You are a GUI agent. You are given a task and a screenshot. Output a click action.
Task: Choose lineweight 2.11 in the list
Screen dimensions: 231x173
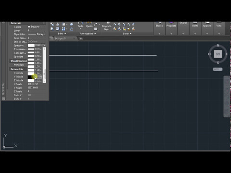click(35, 81)
